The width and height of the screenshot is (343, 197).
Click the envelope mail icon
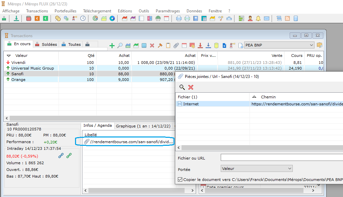pos(267,19)
